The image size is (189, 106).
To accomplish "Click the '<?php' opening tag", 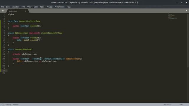I will pyautogui.click(x=11, y=14).
